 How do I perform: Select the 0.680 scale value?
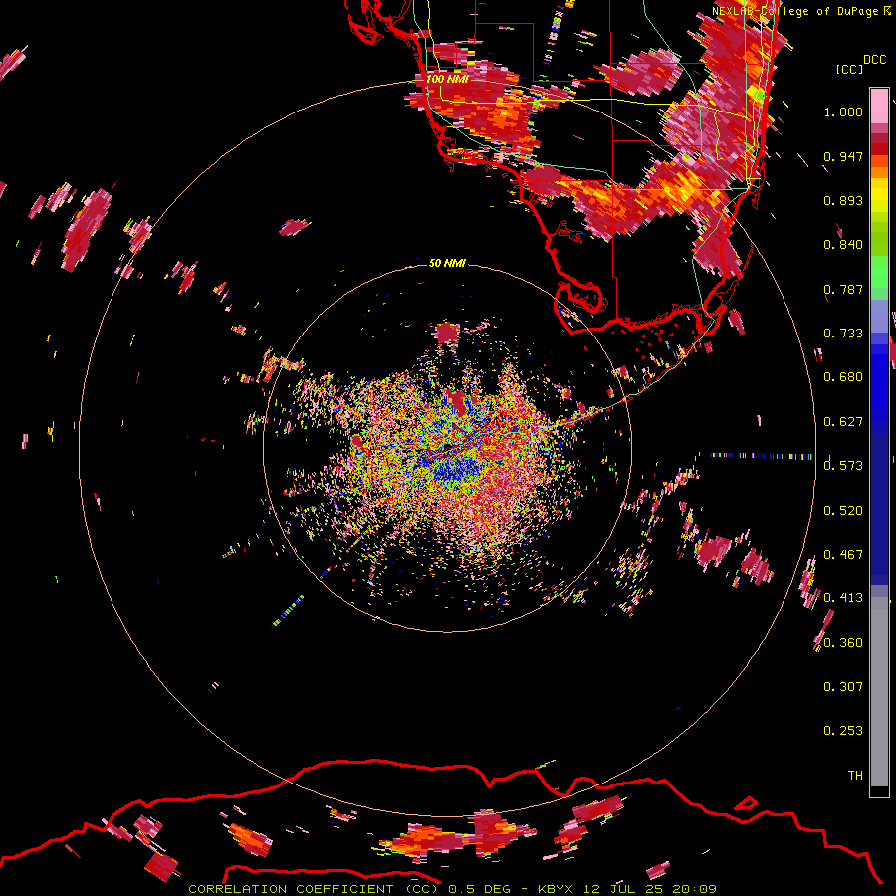[x=843, y=377]
